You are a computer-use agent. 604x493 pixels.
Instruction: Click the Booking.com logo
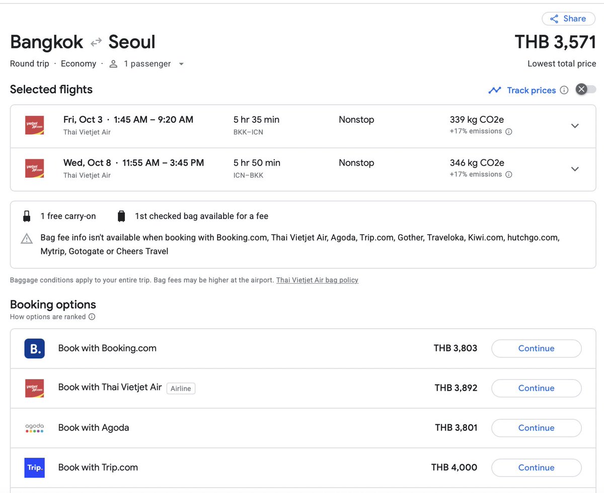click(34, 348)
